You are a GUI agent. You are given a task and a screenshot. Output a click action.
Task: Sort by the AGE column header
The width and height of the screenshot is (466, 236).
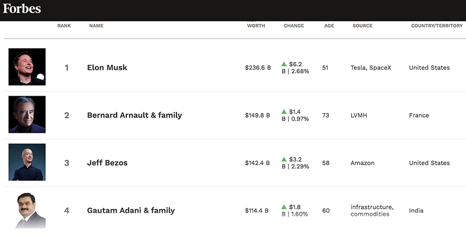329,26
